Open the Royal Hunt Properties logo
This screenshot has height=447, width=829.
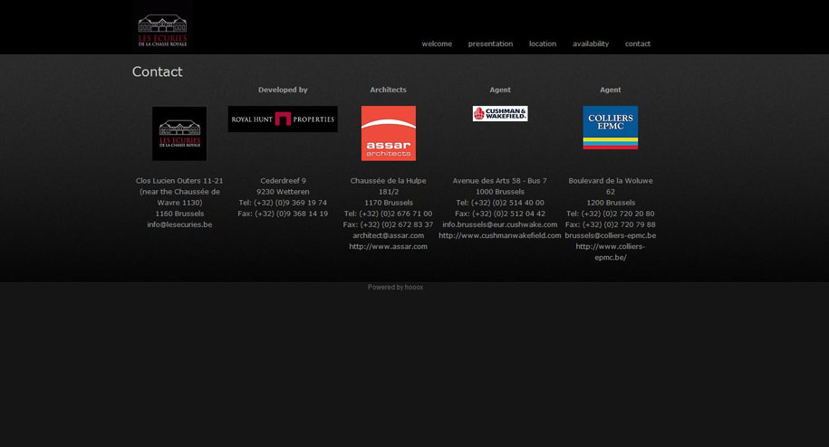coord(283,119)
